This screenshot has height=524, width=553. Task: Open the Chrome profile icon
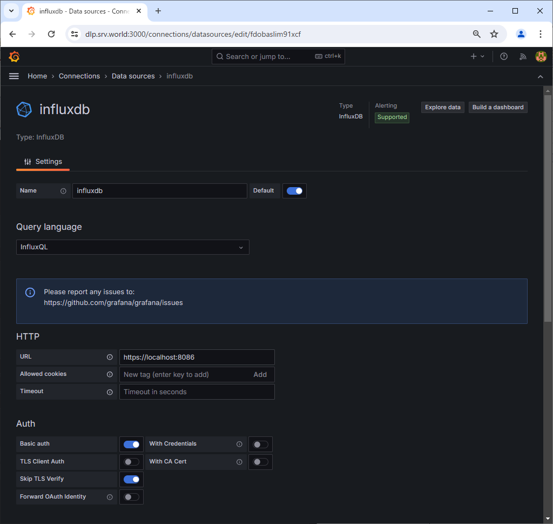(521, 34)
